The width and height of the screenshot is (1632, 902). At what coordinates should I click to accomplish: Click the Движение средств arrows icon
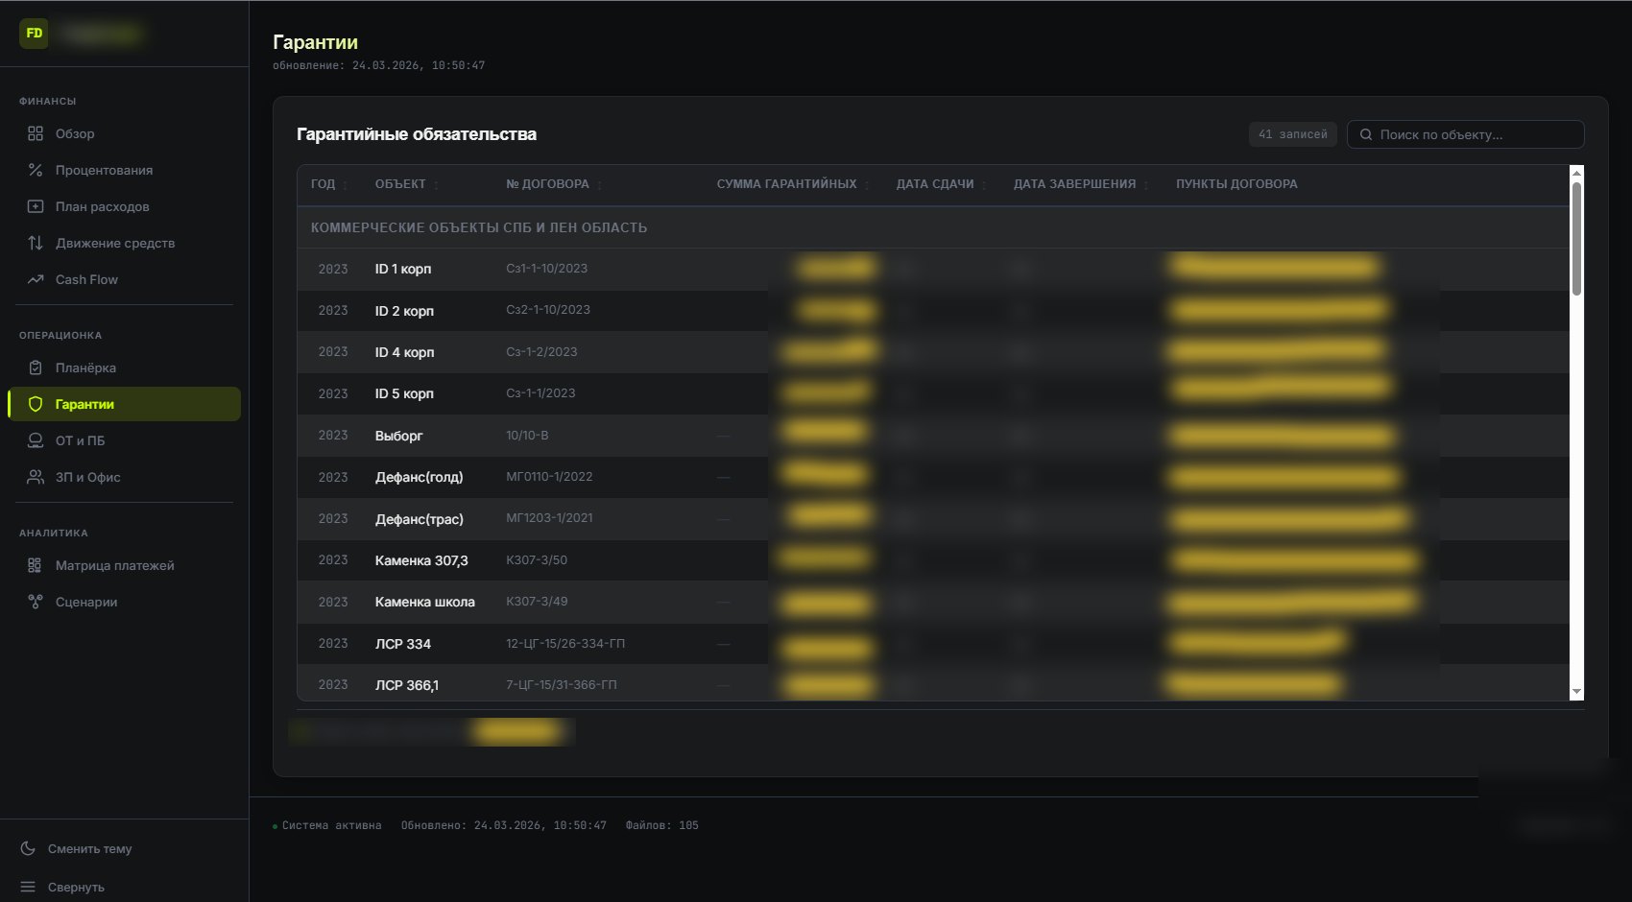tap(36, 243)
